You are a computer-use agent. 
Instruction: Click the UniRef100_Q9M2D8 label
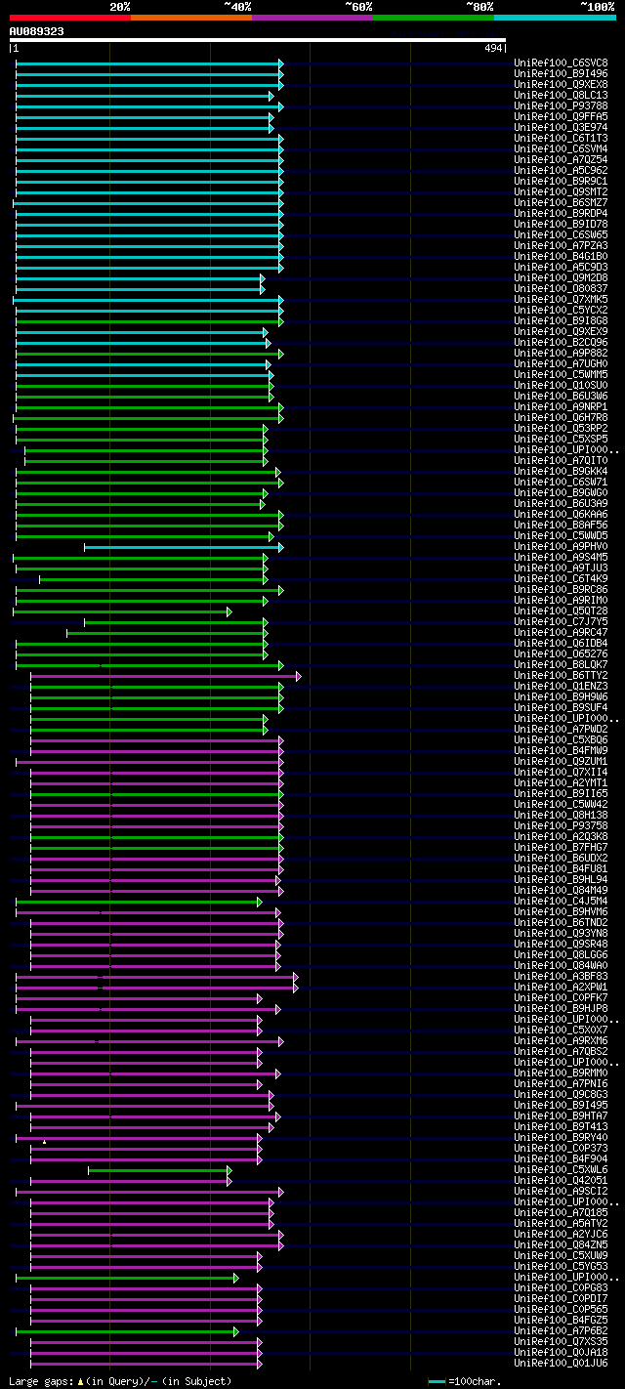point(561,277)
